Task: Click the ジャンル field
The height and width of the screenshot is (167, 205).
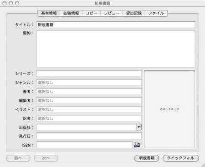Action: [x=89, y=83]
